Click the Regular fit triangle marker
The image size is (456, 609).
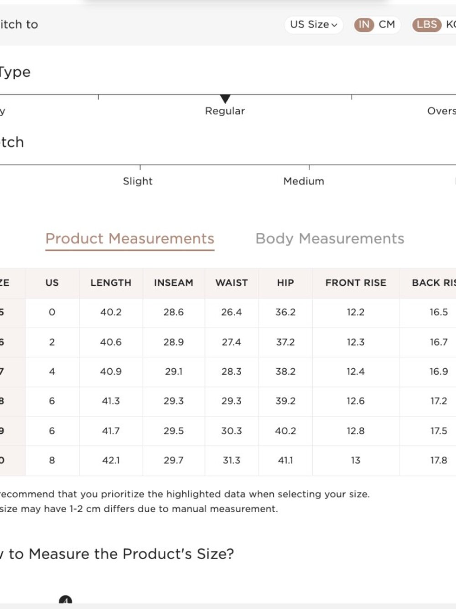[225, 99]
